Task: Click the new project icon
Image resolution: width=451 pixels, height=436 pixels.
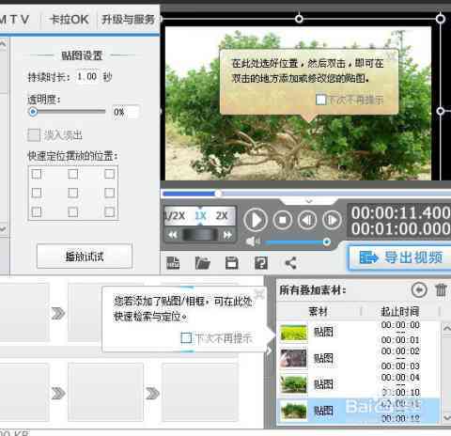Action: click(173, 263)
